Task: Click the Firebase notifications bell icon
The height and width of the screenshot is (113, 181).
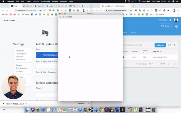Action: point(170,20)
